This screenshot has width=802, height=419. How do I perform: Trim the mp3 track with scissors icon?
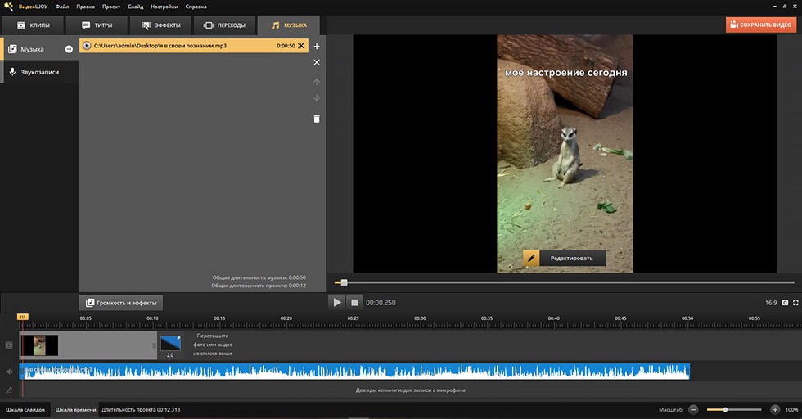(x=301, y=46)
